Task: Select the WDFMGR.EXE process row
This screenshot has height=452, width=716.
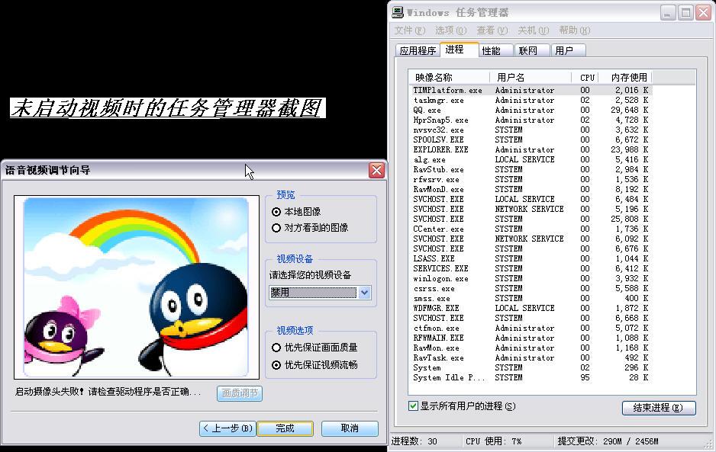Action: tap(531, 309)
